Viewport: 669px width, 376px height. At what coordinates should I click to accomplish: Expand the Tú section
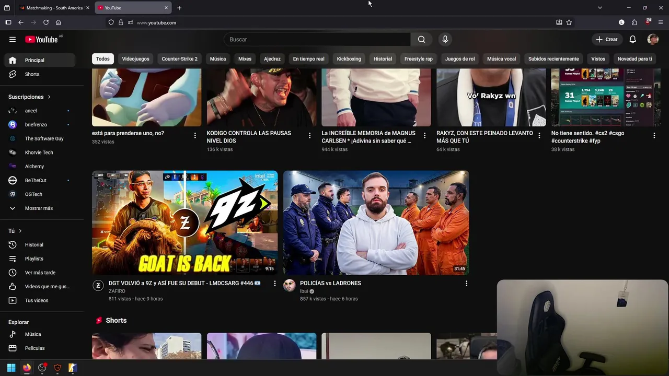tap(15, 231)
